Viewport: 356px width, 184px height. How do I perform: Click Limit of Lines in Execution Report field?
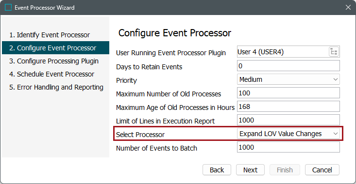coord(288,120)
